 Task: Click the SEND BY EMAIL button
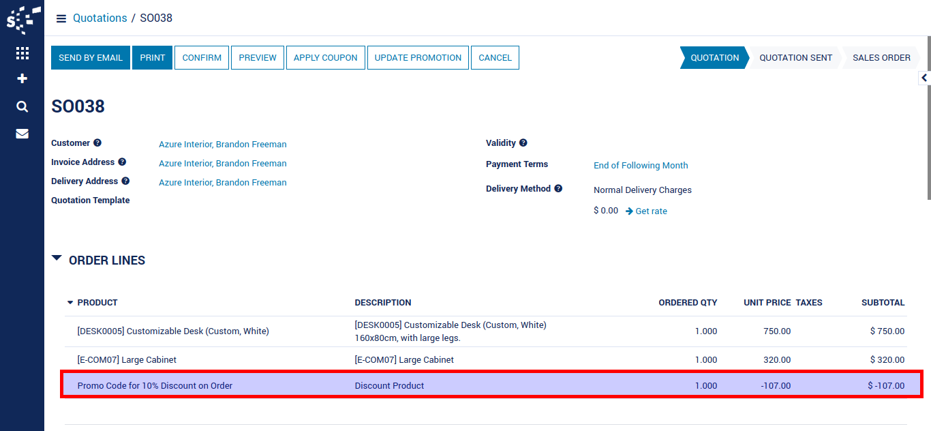pos(91,58)
